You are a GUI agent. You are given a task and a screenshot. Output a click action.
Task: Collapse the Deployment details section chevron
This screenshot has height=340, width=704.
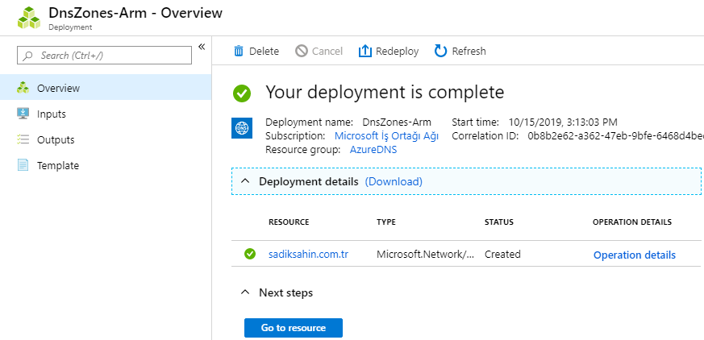244,181
